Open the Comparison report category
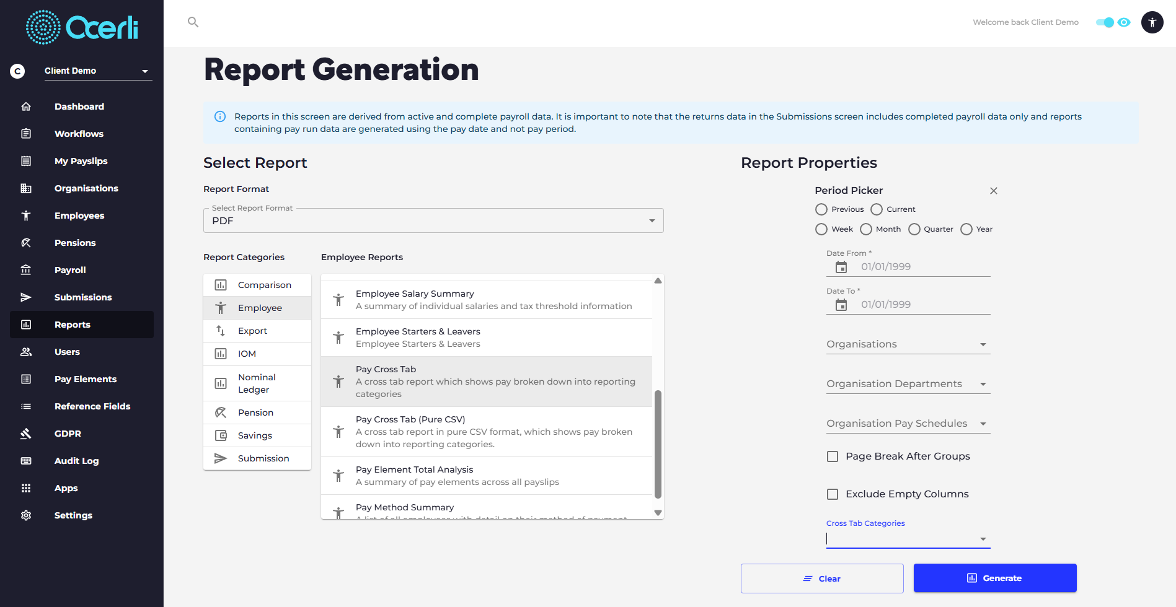 pos(257,285)
